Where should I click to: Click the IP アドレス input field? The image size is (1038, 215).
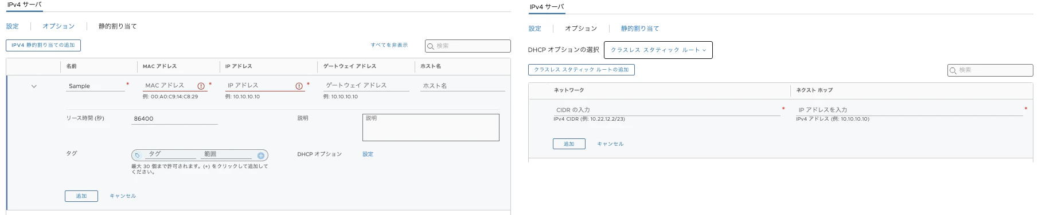click(x=265, y=85)
